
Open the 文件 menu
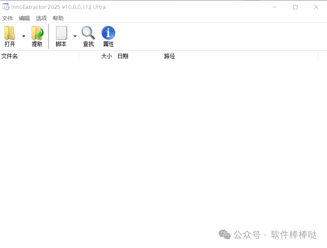[7, 18]
